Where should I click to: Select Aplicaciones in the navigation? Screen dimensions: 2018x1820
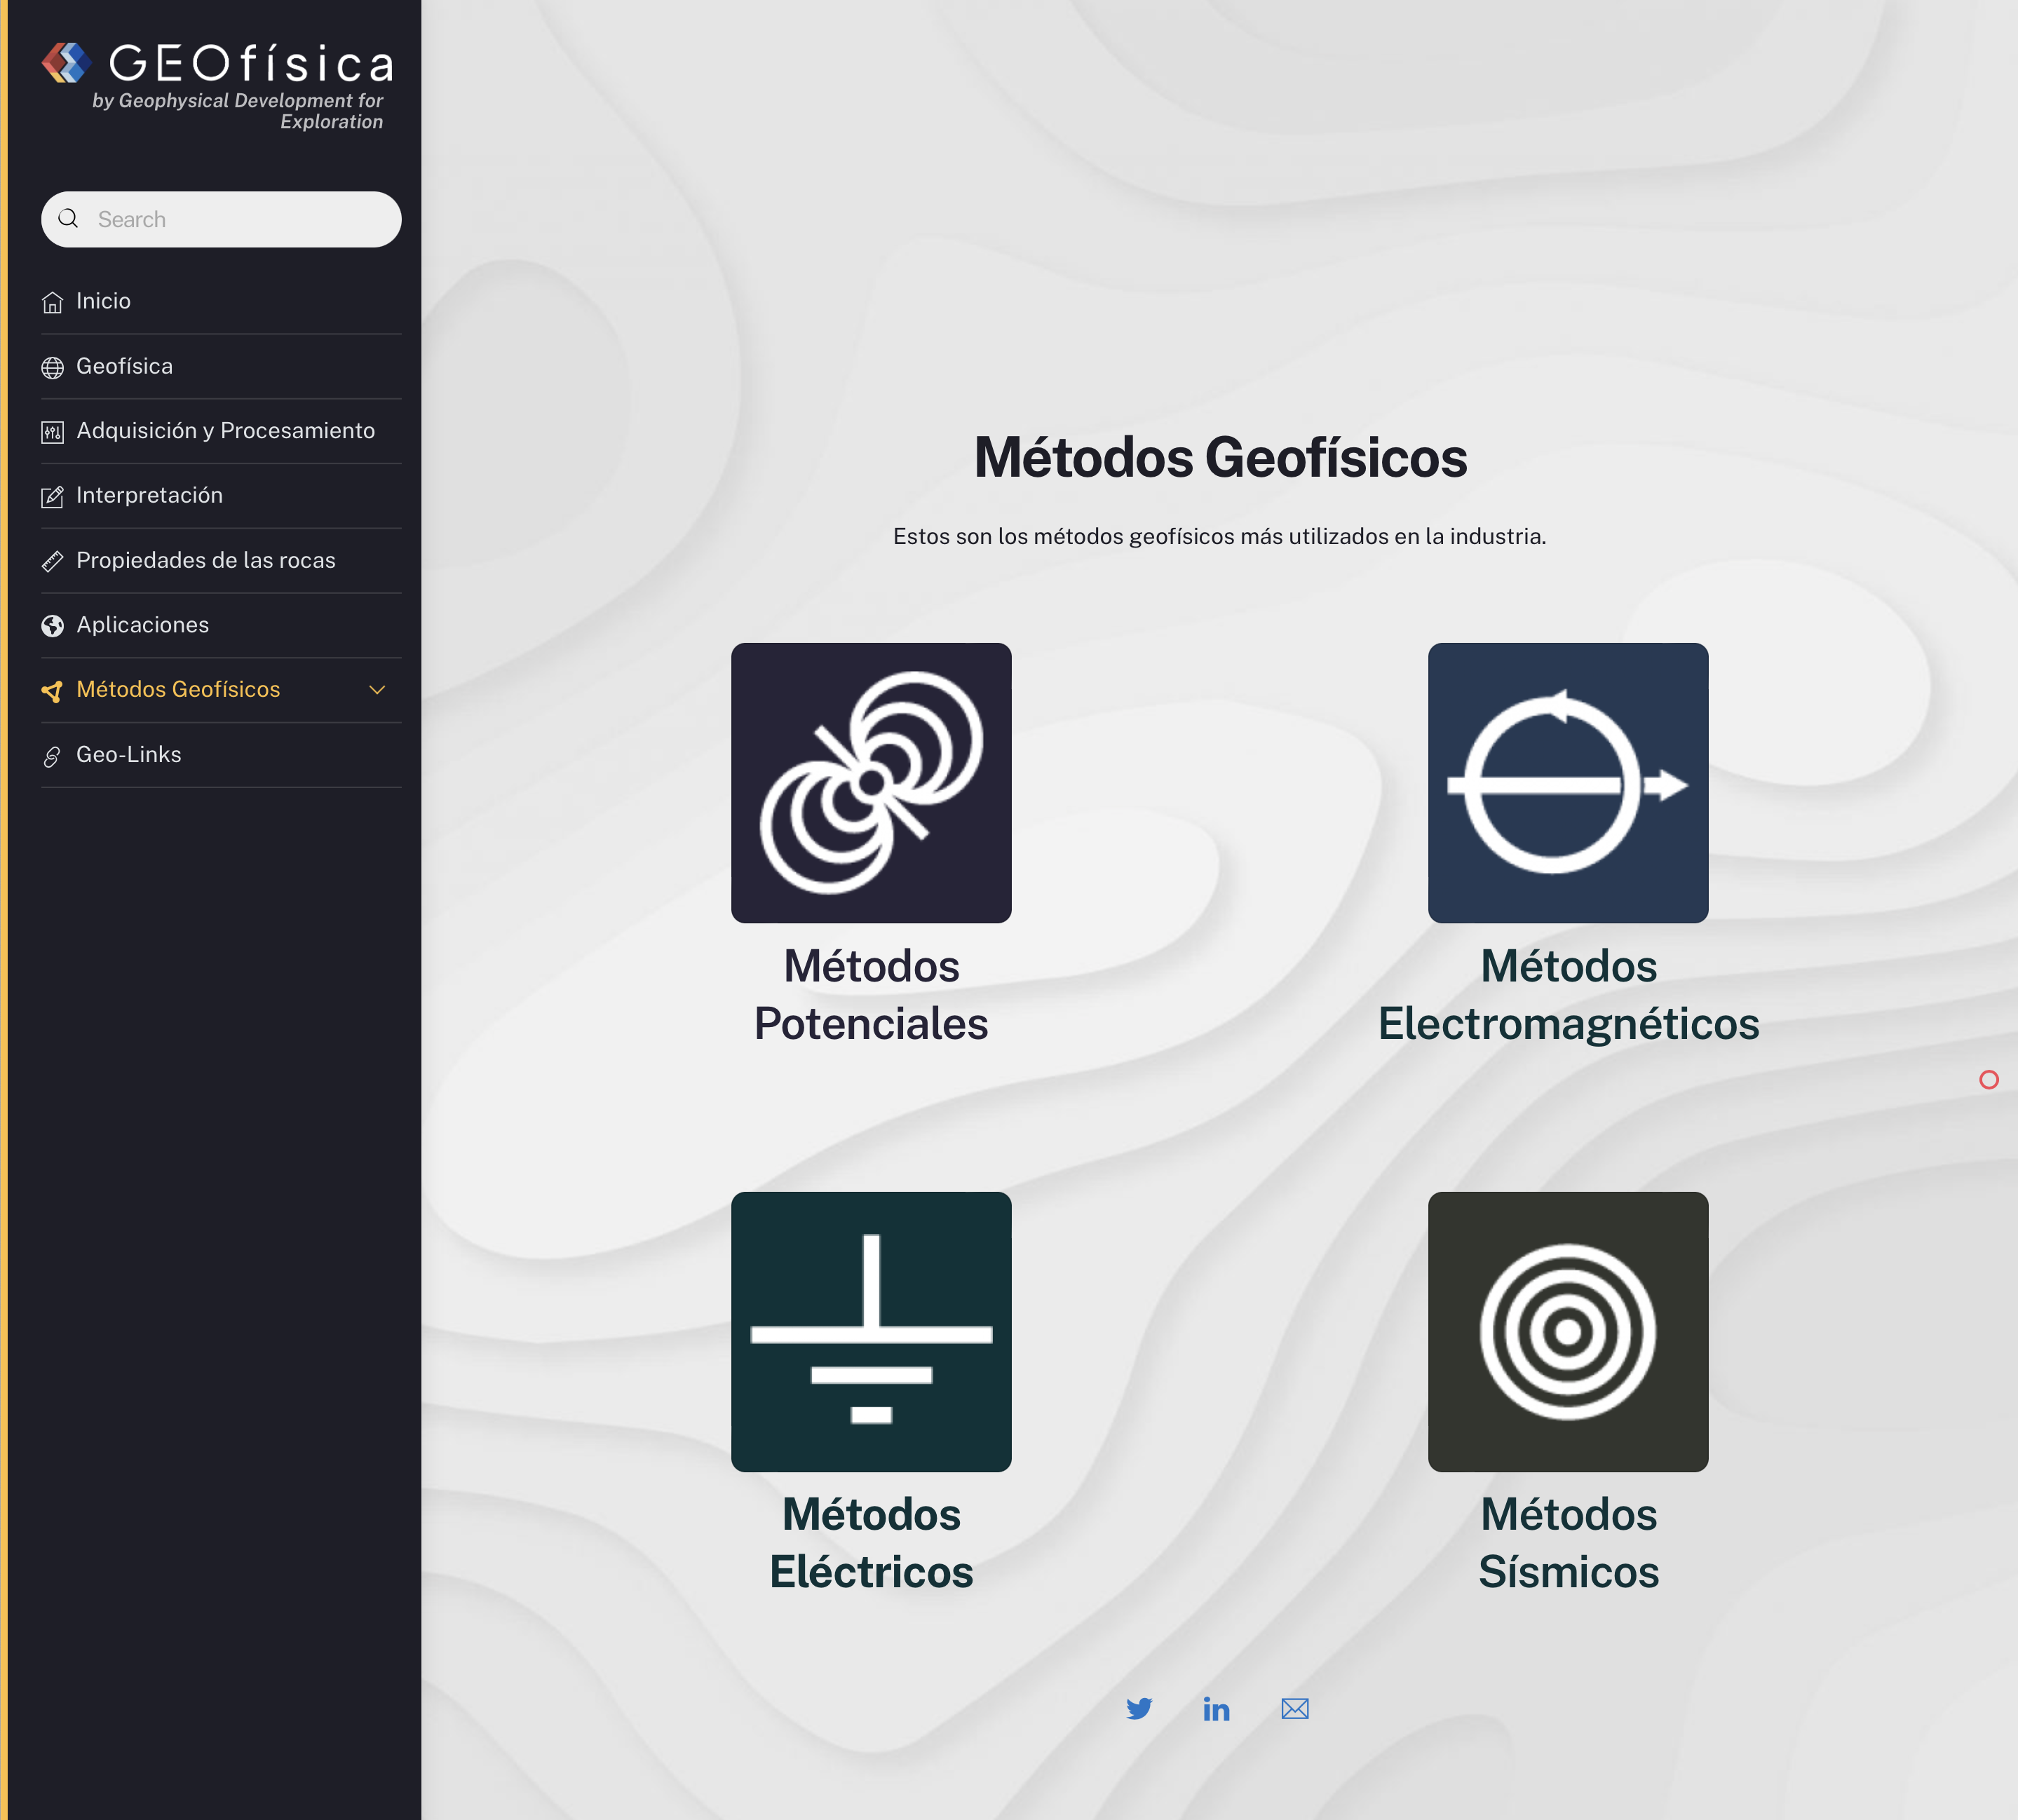(x=143, y=624)
